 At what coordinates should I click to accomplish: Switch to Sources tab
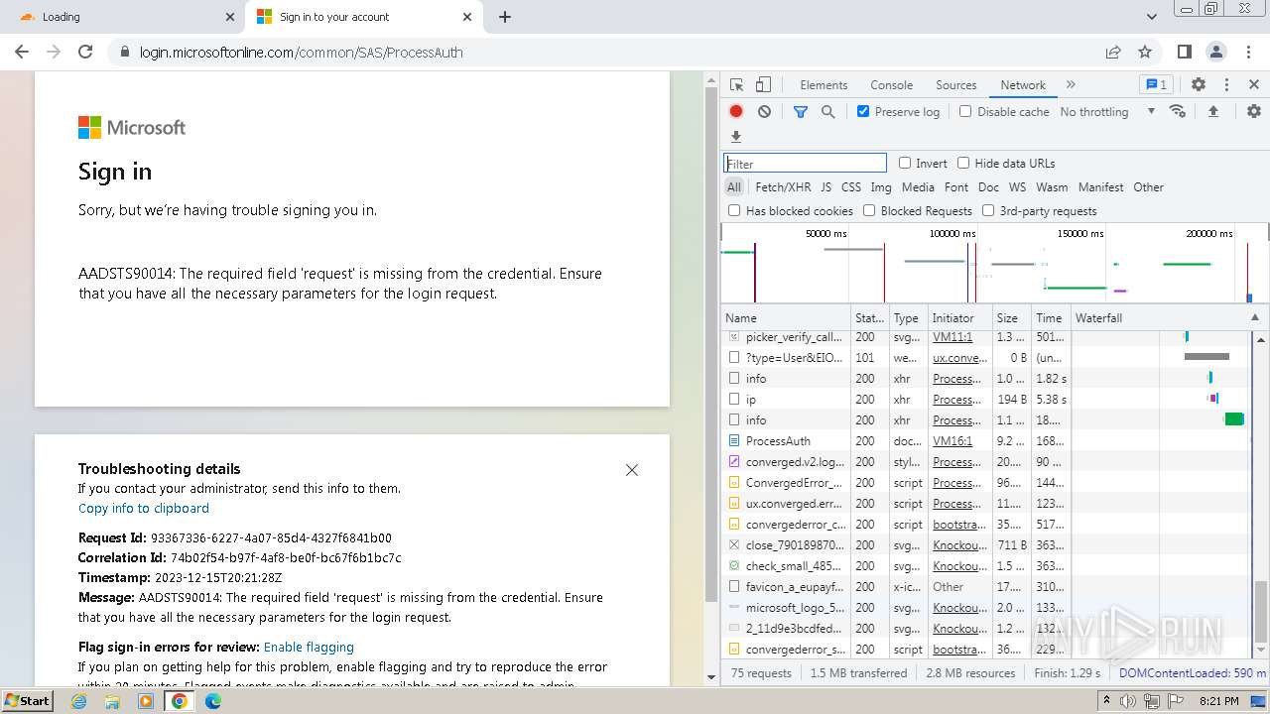coord(956,85)
